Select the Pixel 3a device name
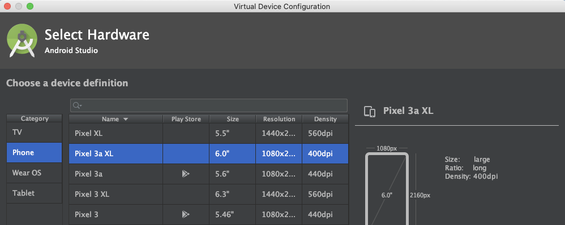 point(89,174)
